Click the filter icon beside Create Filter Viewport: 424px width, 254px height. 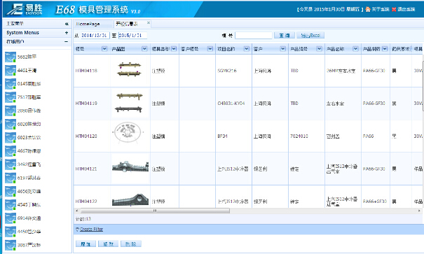pos(77,230)
